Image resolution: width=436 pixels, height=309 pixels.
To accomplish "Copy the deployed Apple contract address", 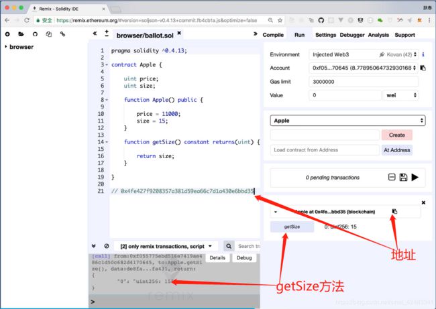I will (x=394, y=211).
